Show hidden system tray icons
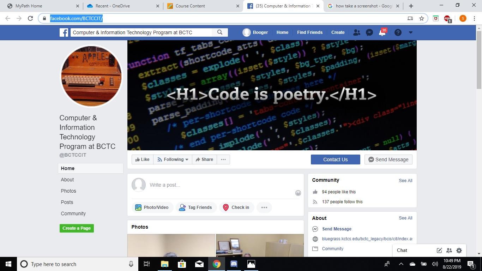482x271 pixels. (x=401, y=264)
